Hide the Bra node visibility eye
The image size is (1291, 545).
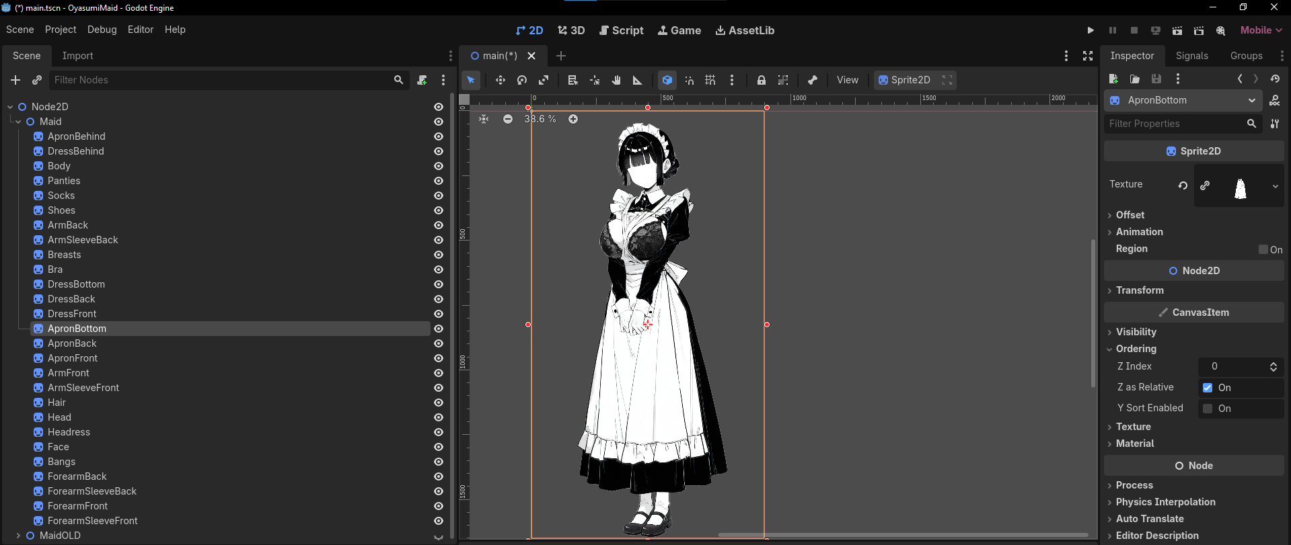pyautogui.click(x=439, y=269)
